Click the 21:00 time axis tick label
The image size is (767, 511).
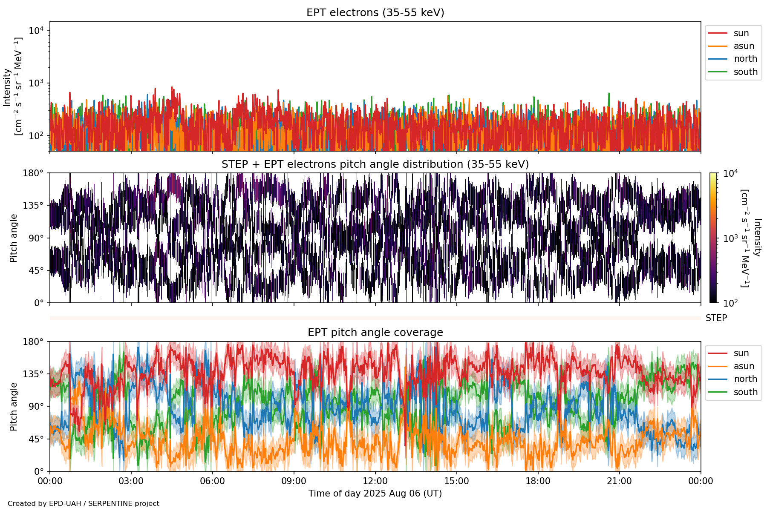coord(619,481)
